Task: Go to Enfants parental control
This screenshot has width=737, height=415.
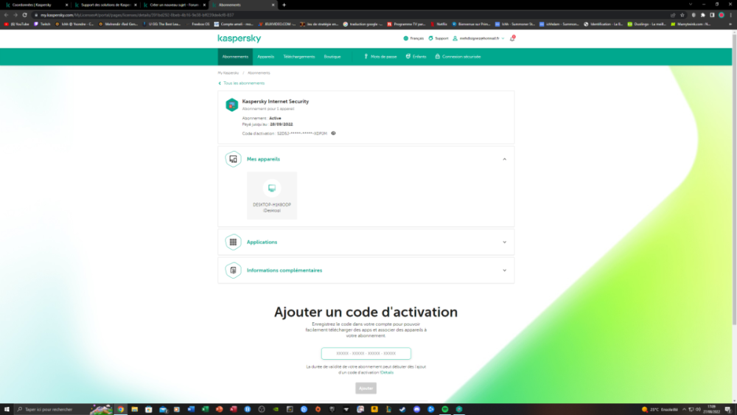Action: click(416, 57)
